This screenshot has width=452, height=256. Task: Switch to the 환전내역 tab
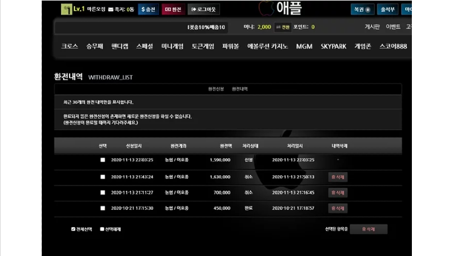tap(240, 89)
